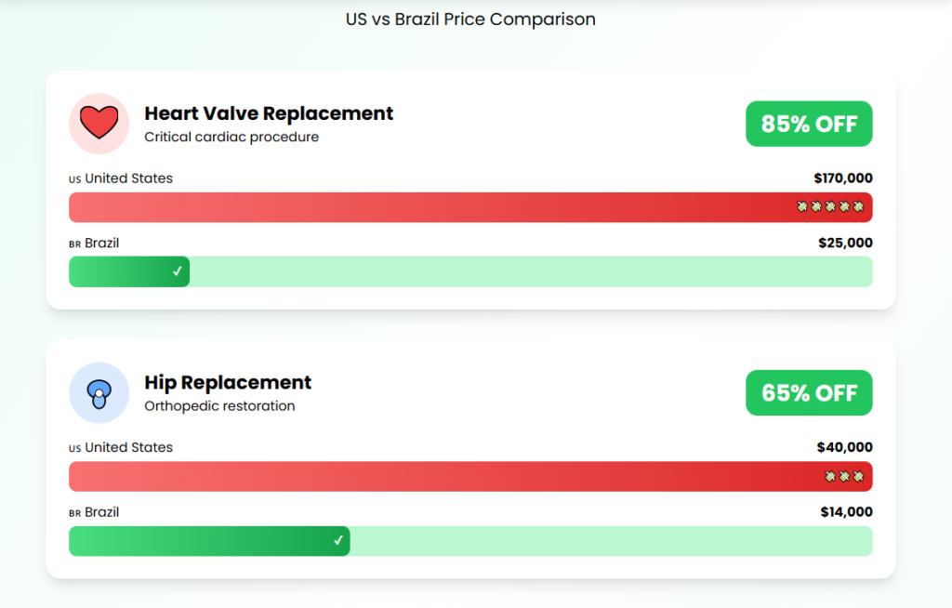The image size is (952, 608).
Task: Click the 85% OFF badge
Action: 809,124
